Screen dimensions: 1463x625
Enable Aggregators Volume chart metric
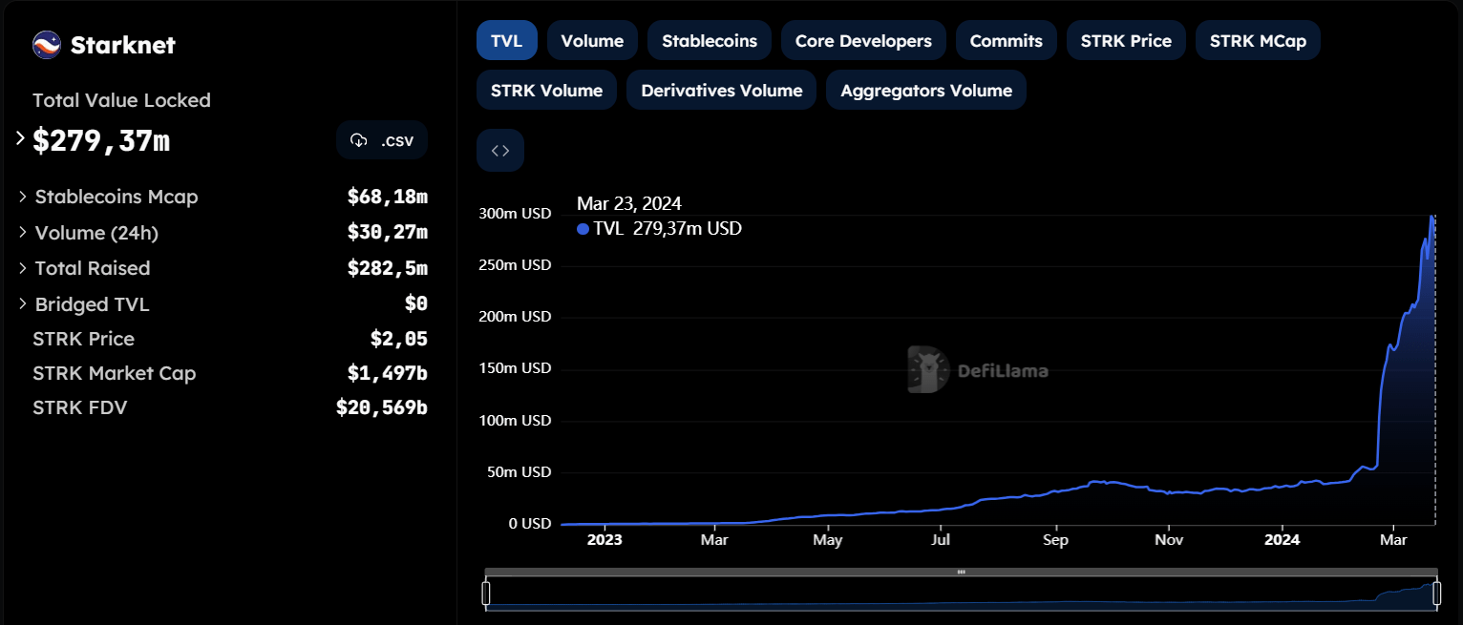tap(926, 91)
